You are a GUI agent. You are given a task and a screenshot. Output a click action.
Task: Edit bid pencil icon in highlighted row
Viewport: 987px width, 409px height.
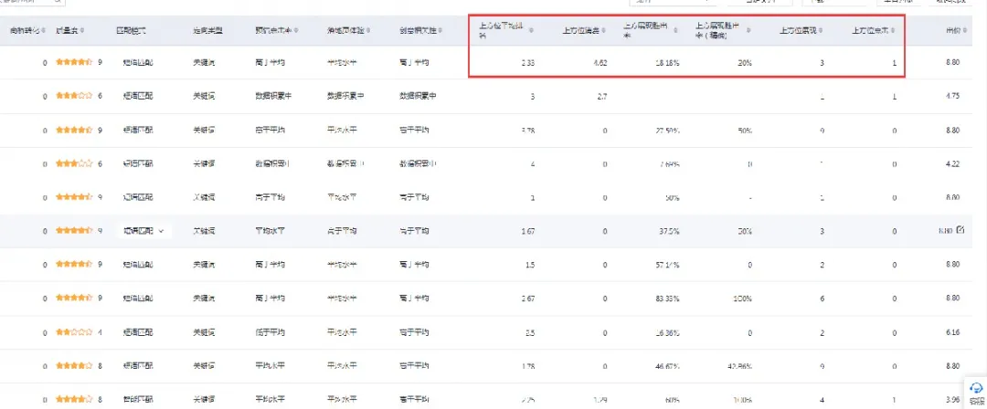click(960, 230)
